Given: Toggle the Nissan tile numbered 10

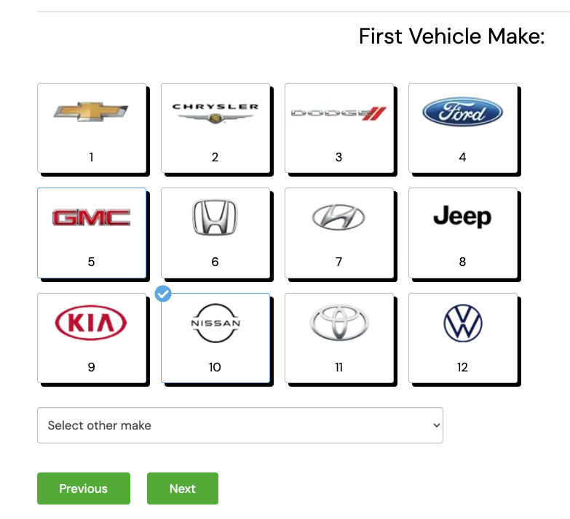Looking at the screenshot, I should pos(215,338).
